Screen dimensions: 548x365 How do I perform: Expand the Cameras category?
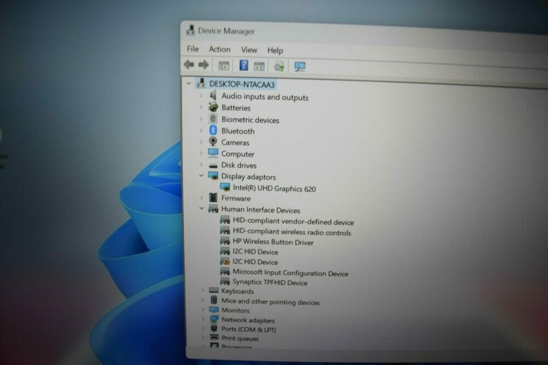tap(201, 142)
